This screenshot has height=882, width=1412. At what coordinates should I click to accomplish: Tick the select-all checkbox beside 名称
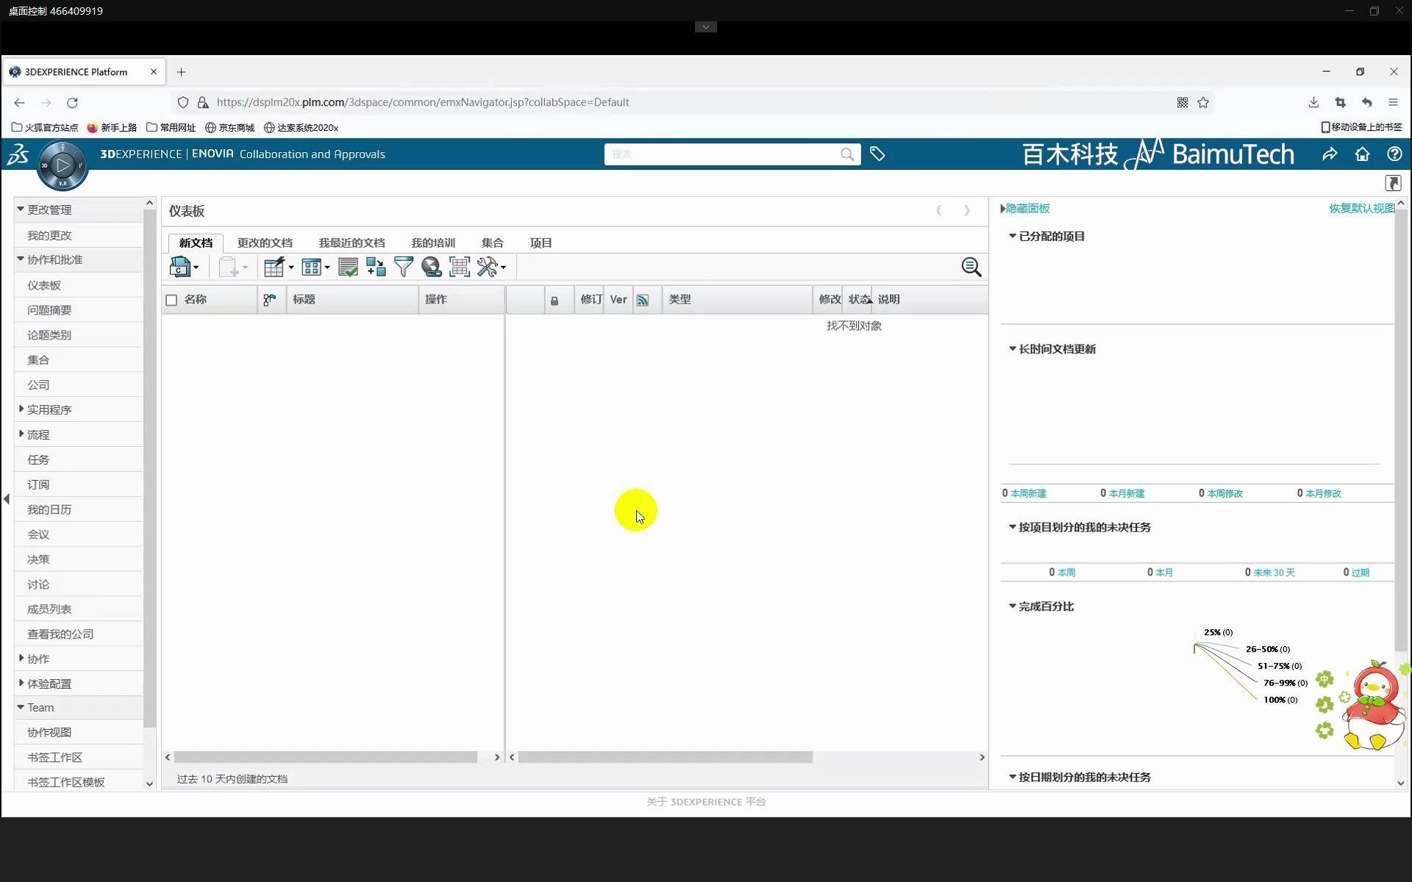point(171,300)
